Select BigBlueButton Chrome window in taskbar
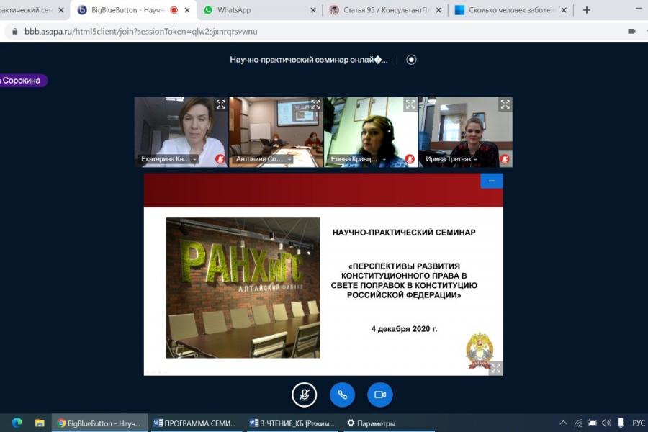Image resolution: width=648 pixels, height=432 pixels. [x=99, y=423]
